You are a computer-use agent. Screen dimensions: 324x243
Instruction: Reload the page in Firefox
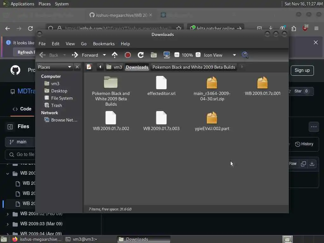(x=30, y=28)
